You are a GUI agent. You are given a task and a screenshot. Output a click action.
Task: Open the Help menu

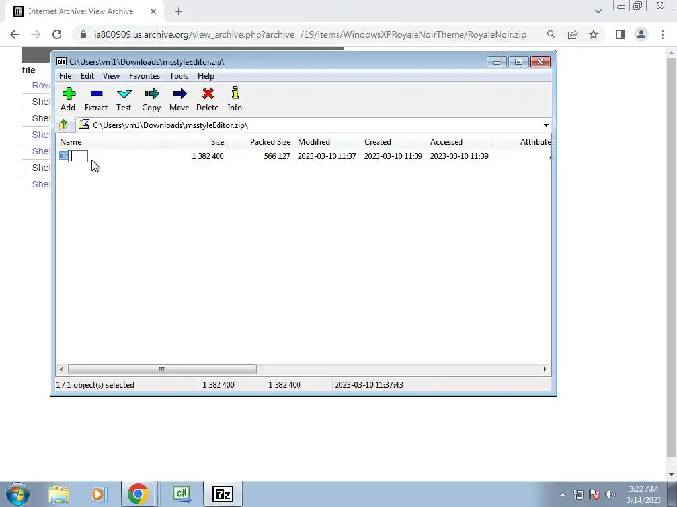206,76
